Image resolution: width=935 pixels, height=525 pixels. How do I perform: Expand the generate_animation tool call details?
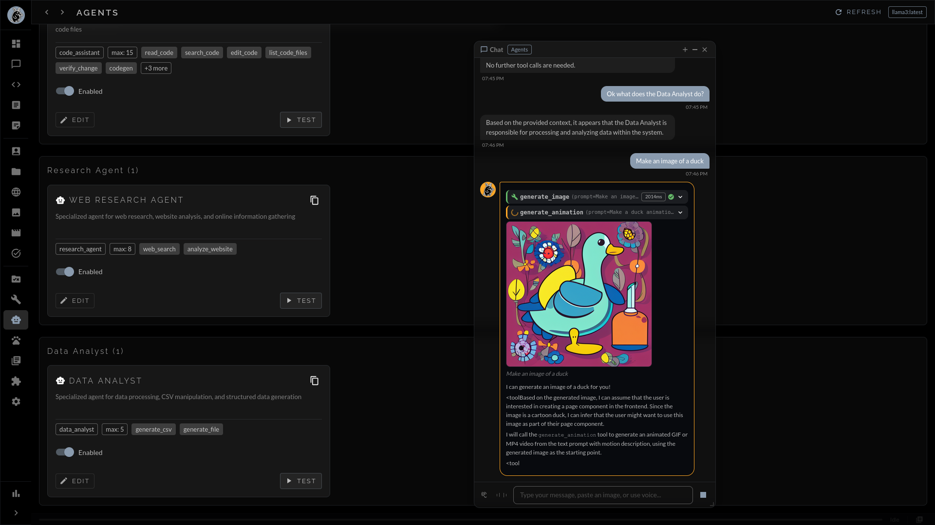[x=680, y=212]
